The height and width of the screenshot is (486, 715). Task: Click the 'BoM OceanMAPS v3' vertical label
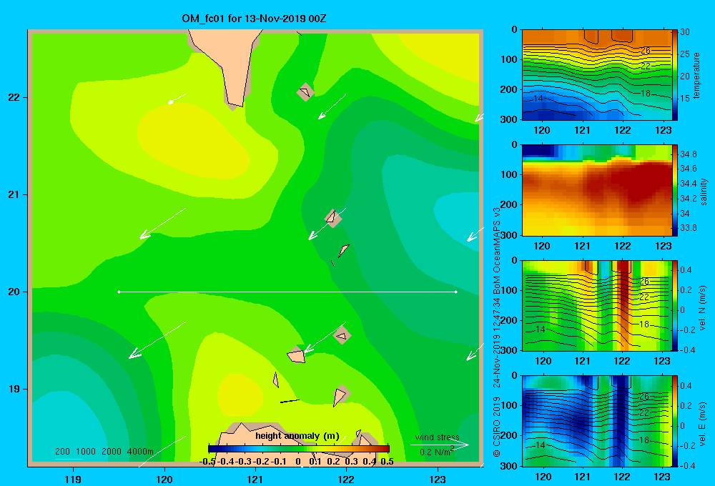[x=497, y=251]
